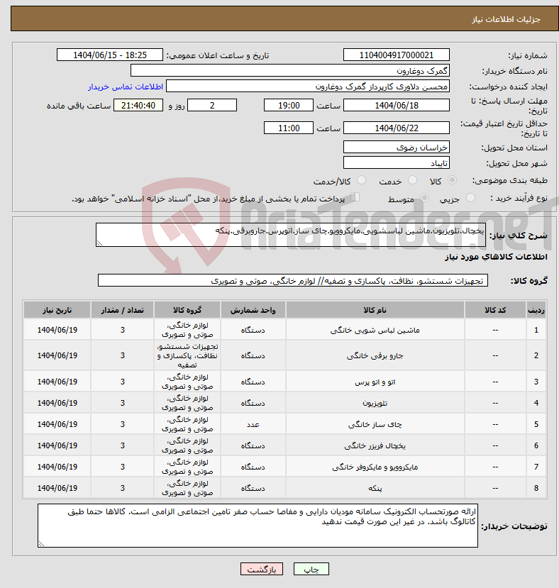
Task: Click the request creator field محسن دلاوری
Action: [x=308, y=87]
